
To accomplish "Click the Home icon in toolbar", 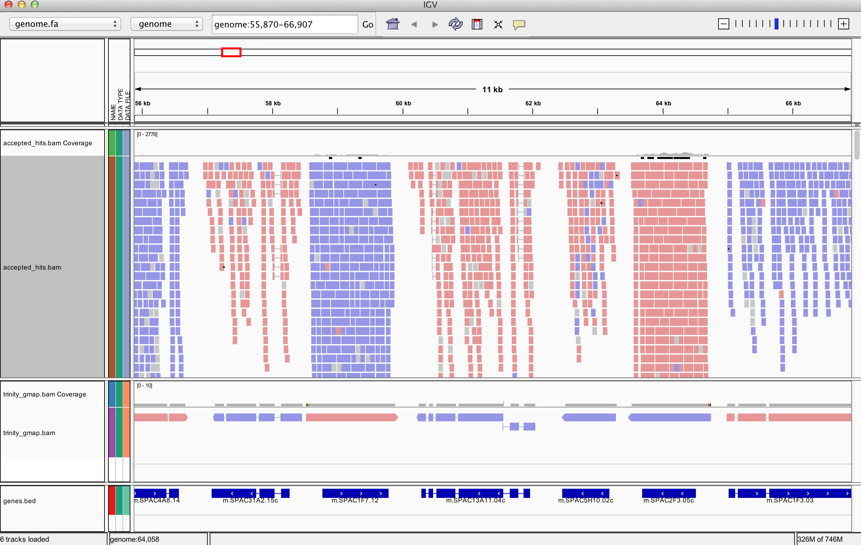I will point(392,24).
